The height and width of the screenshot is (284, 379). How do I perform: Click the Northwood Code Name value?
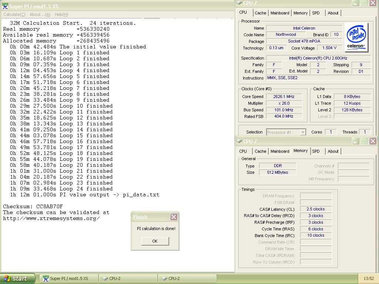[x=286, y=34]
